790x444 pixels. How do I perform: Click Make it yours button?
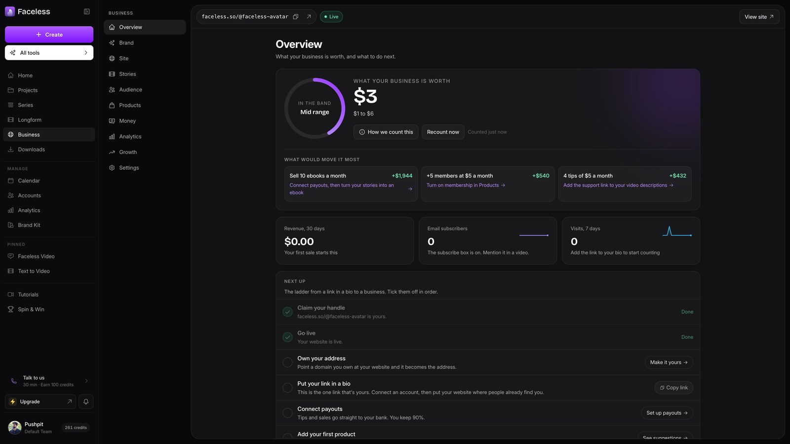pos(669,363)
